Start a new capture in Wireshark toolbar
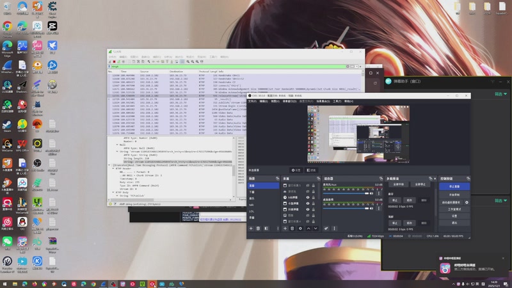512x288 pixels. [109, 61]
